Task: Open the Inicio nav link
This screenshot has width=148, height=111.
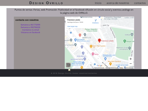Action: pos(98,3)
